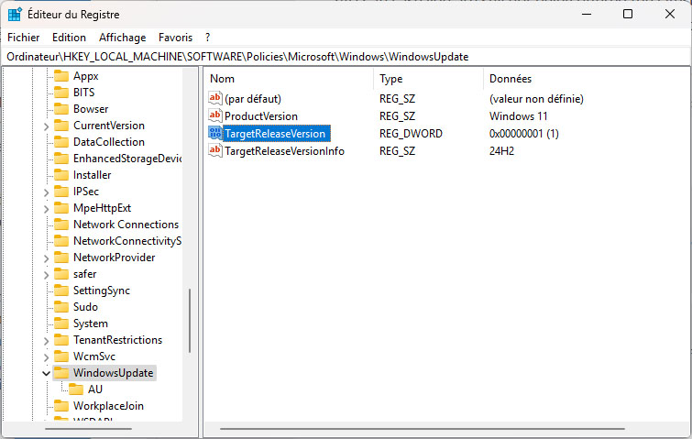Click the Bowser folder icon
The image size is (692, 439).
[x=61, y=109]
